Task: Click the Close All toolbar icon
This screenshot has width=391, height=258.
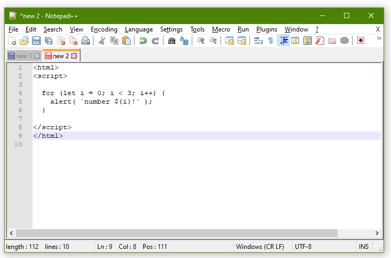Action: [x=73, y=41]
